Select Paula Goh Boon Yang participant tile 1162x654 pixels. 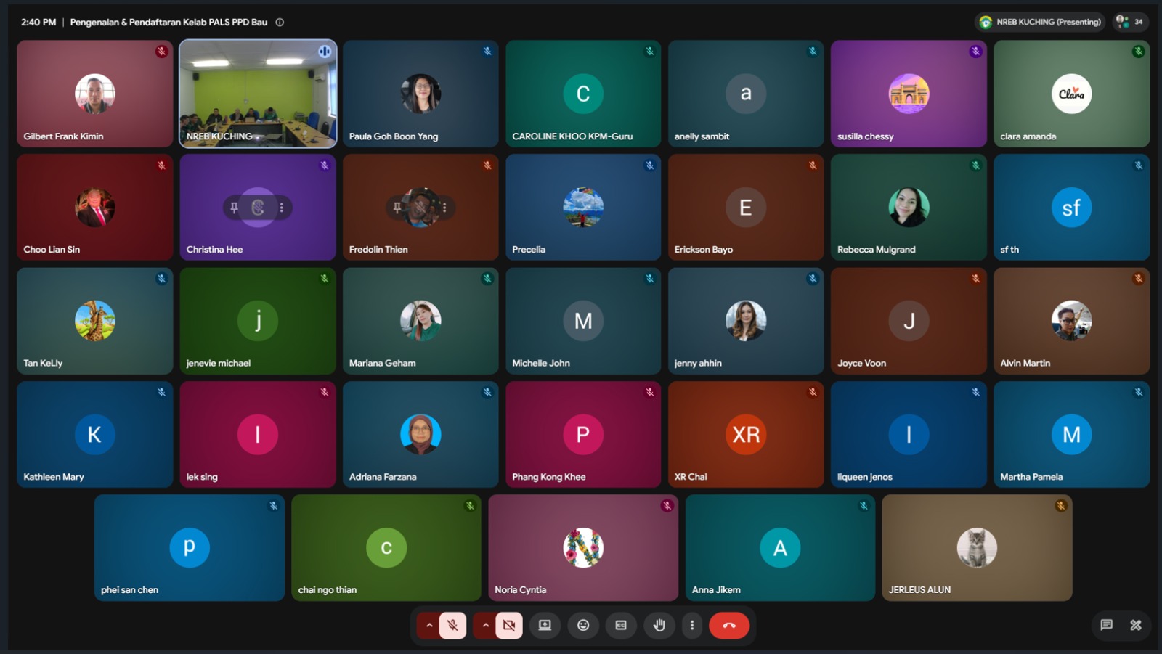click(420, 94)
